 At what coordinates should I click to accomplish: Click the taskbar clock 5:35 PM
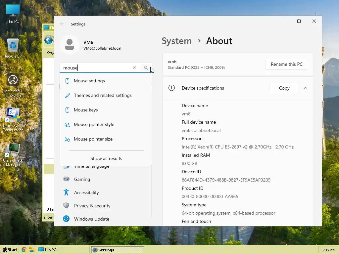pos(328,250)
